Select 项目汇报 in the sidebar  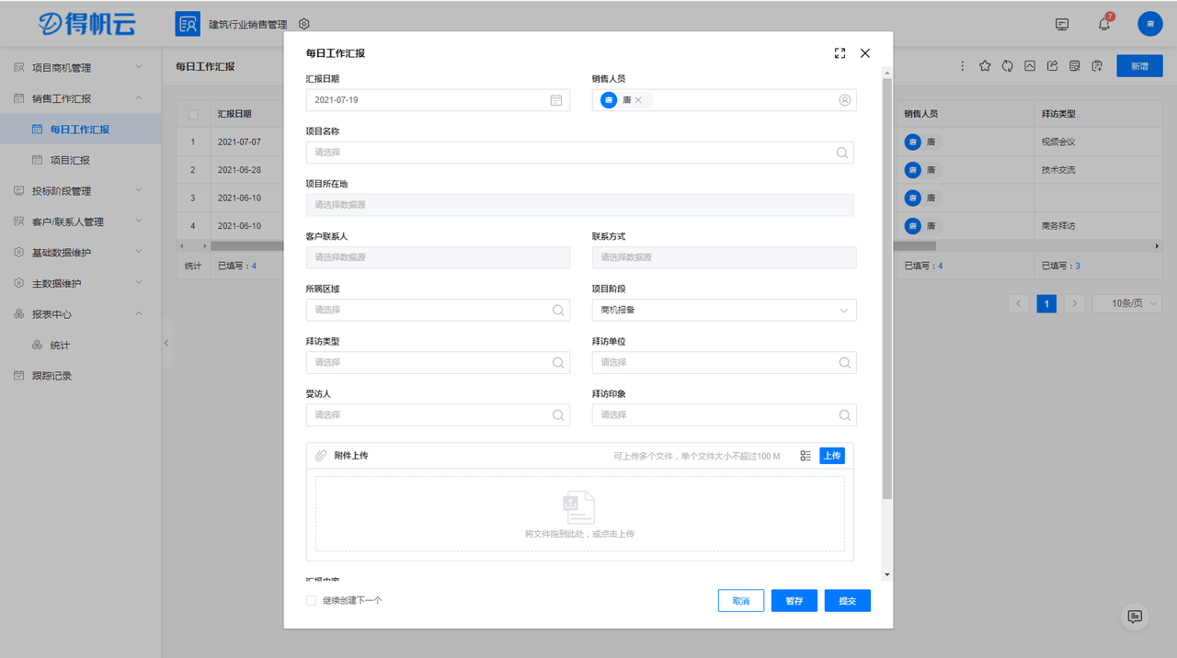click(x=71, y=160)
